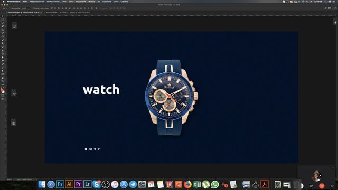Open Telegram from the Dock
This screenshot has width=338, height=190.
(133, 185)
